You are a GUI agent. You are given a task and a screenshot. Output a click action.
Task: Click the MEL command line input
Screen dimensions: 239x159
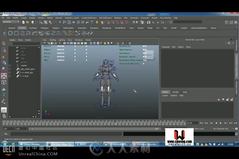click(66, 134)
